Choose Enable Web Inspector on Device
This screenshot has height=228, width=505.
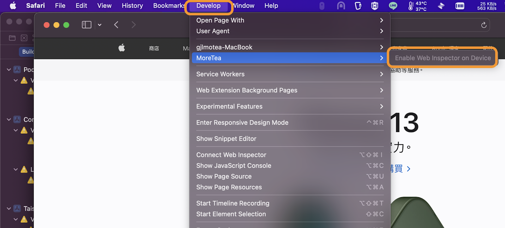tap(443, 58)
